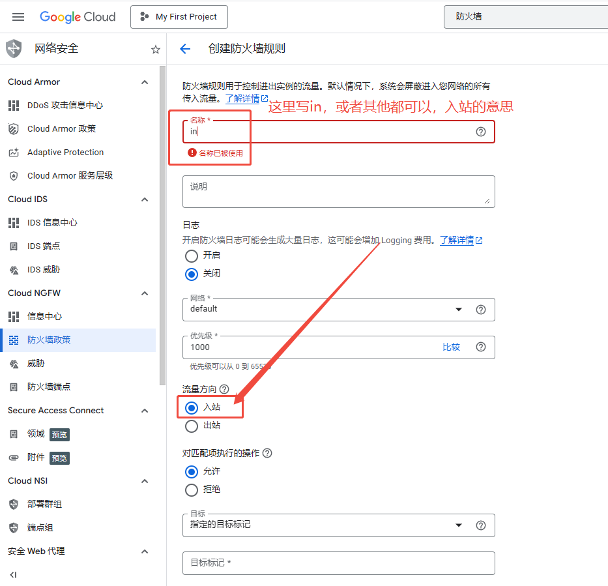
Task: Click the 名称 input field
Action: click(x=338, y=132)
